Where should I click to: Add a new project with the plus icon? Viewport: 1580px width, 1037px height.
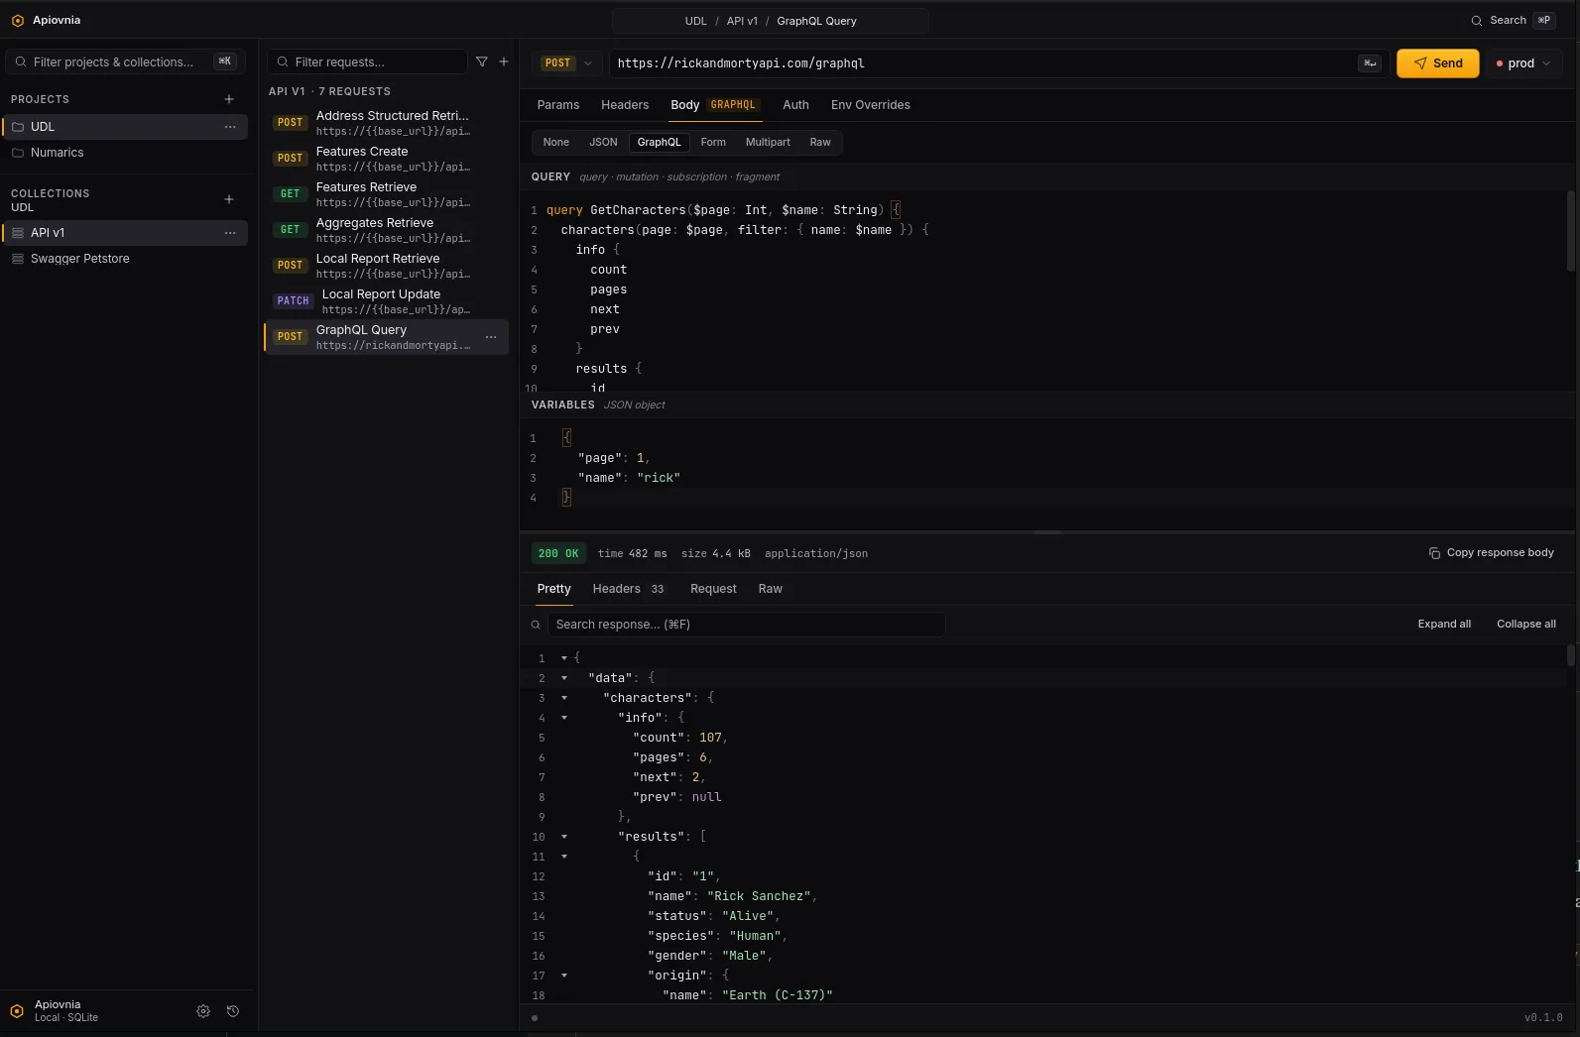point(229,99)
